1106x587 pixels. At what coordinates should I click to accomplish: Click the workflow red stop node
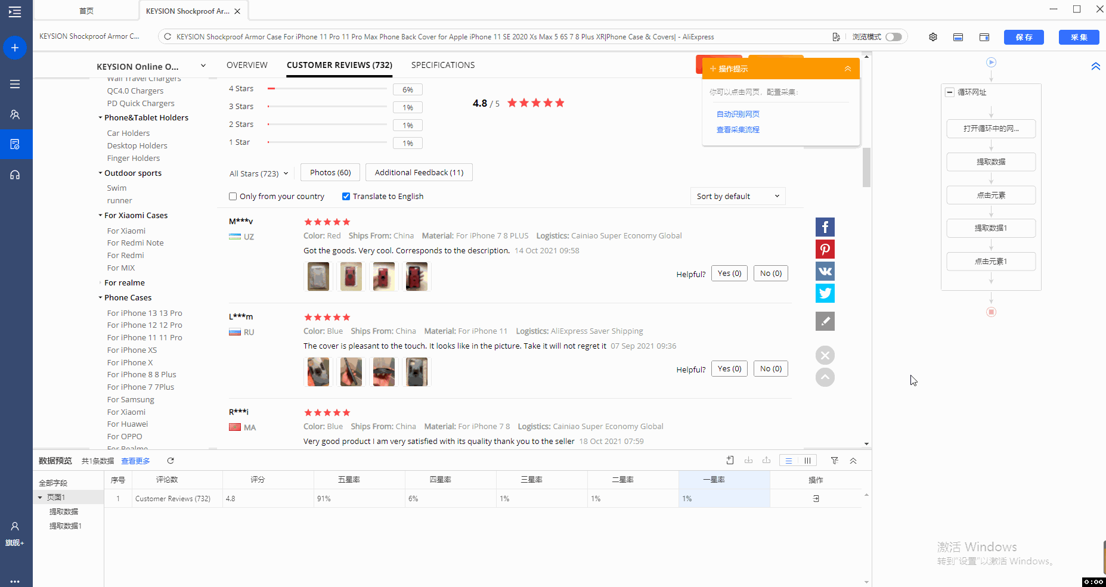tap(991, 312)
